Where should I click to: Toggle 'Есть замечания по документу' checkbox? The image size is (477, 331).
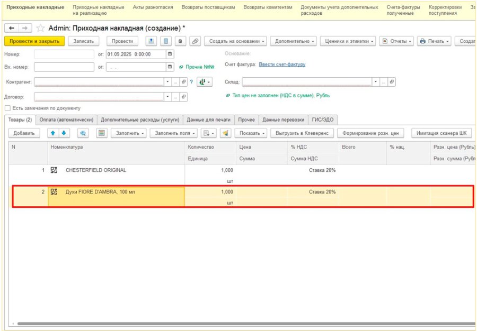click(x=7, y=108)
